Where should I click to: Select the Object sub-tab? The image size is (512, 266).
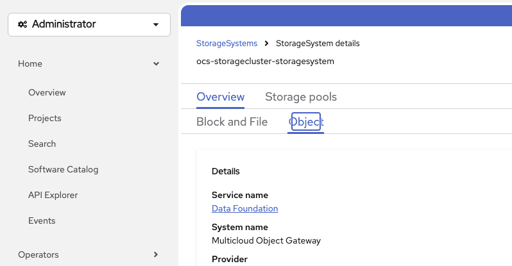306,122
